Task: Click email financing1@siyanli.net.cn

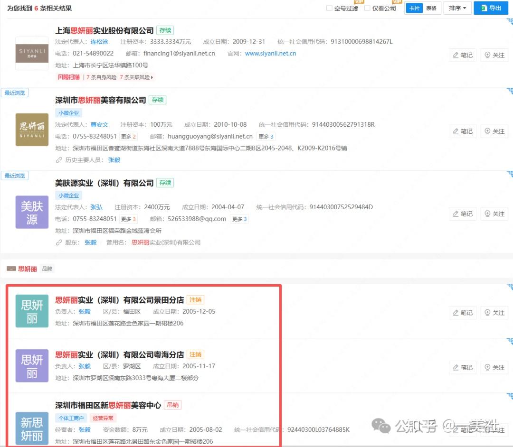Action: (179, 54)
